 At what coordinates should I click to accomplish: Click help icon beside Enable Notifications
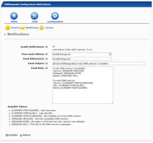[47, 47]
